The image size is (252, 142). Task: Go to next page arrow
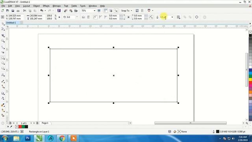(x=31, y=123)
